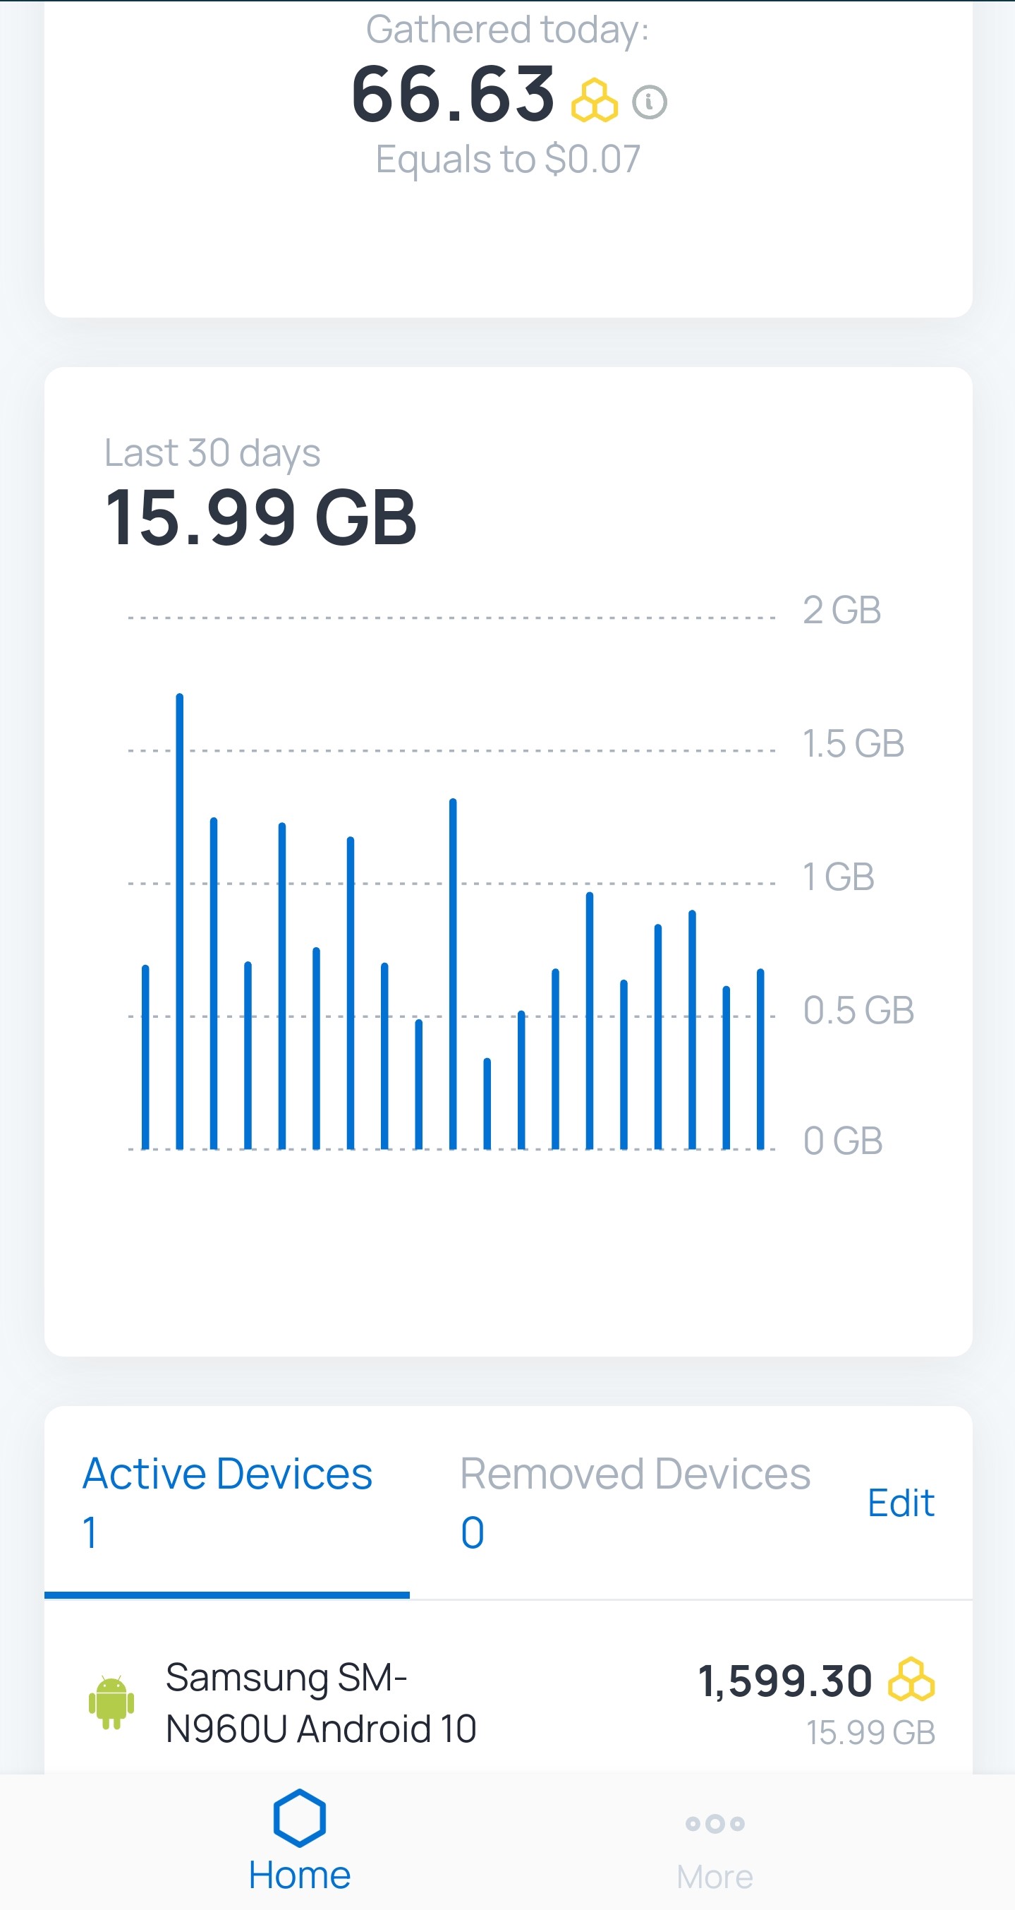Open the Samsung SM-N960U Android 10 entry

pos(509,1702)
